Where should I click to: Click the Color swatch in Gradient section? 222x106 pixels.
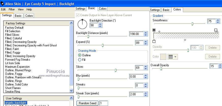(x=163, y=57)
